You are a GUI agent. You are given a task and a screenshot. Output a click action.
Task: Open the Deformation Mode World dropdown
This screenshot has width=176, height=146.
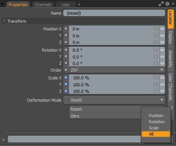[x=117, y=100]
